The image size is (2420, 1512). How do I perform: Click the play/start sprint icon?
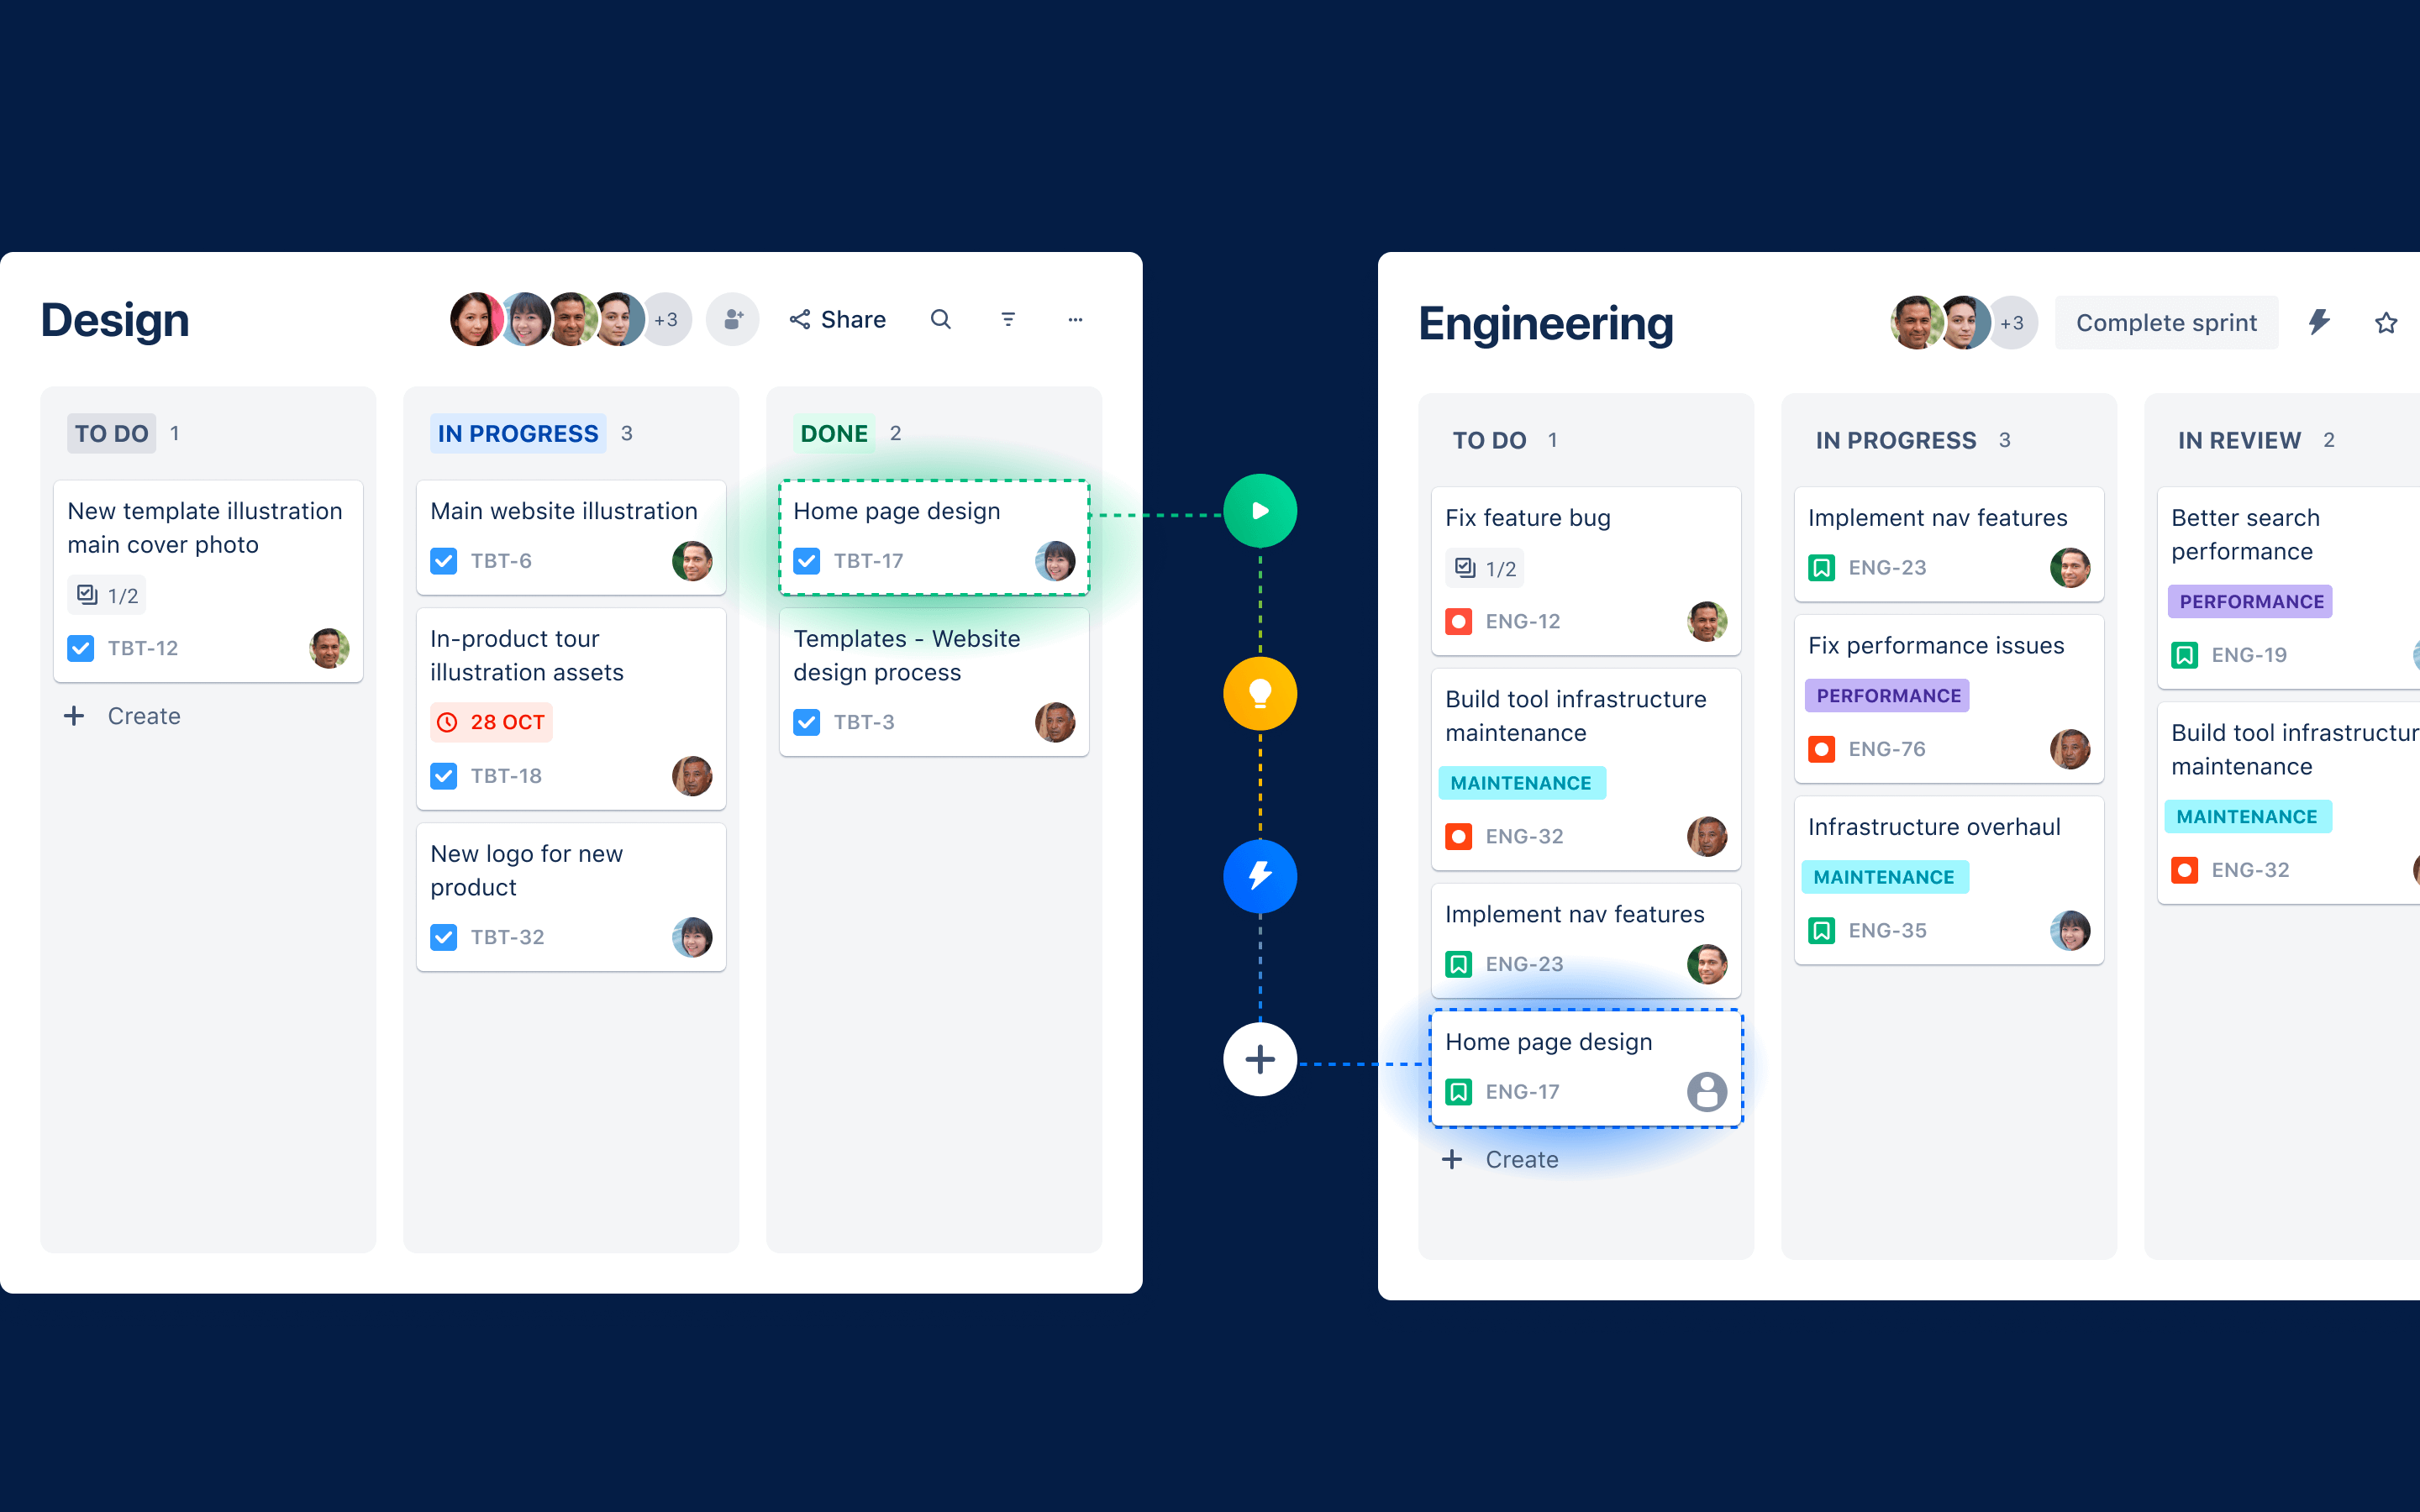(1260, 511)
